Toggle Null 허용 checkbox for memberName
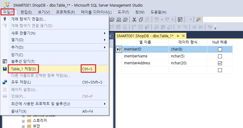This screenshot has height=128, width=243. [x=220, y=56]
